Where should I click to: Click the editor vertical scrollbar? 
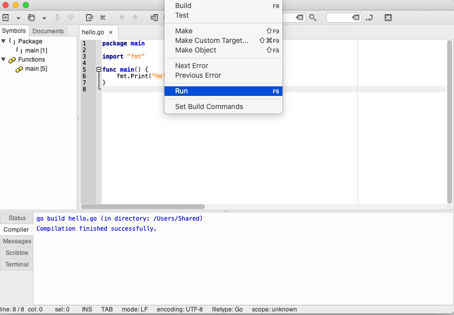(449, 122)
